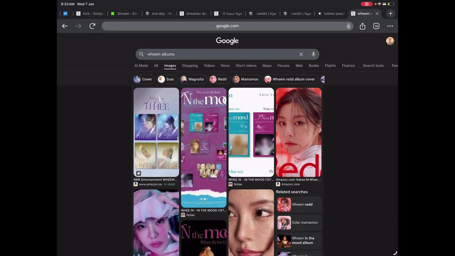Filter images by Cover chip

click(143, 79)
